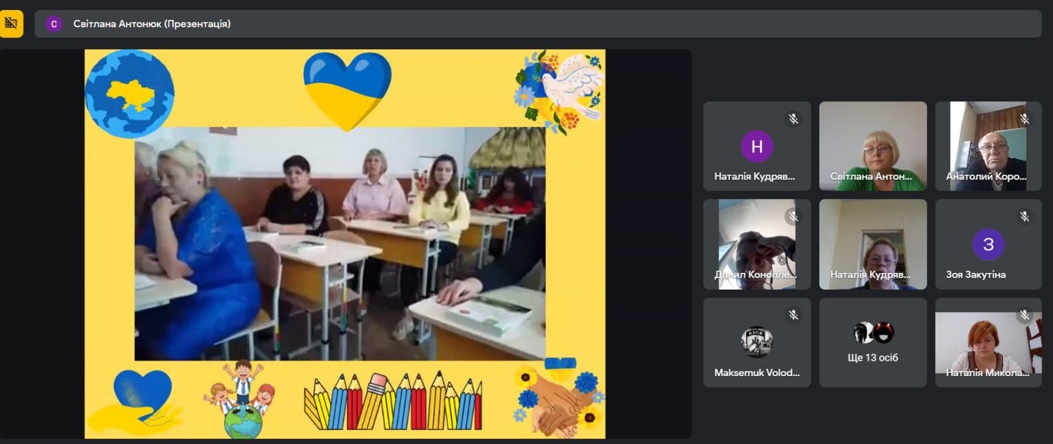Click the purple H avatar circle

point(757,146)
